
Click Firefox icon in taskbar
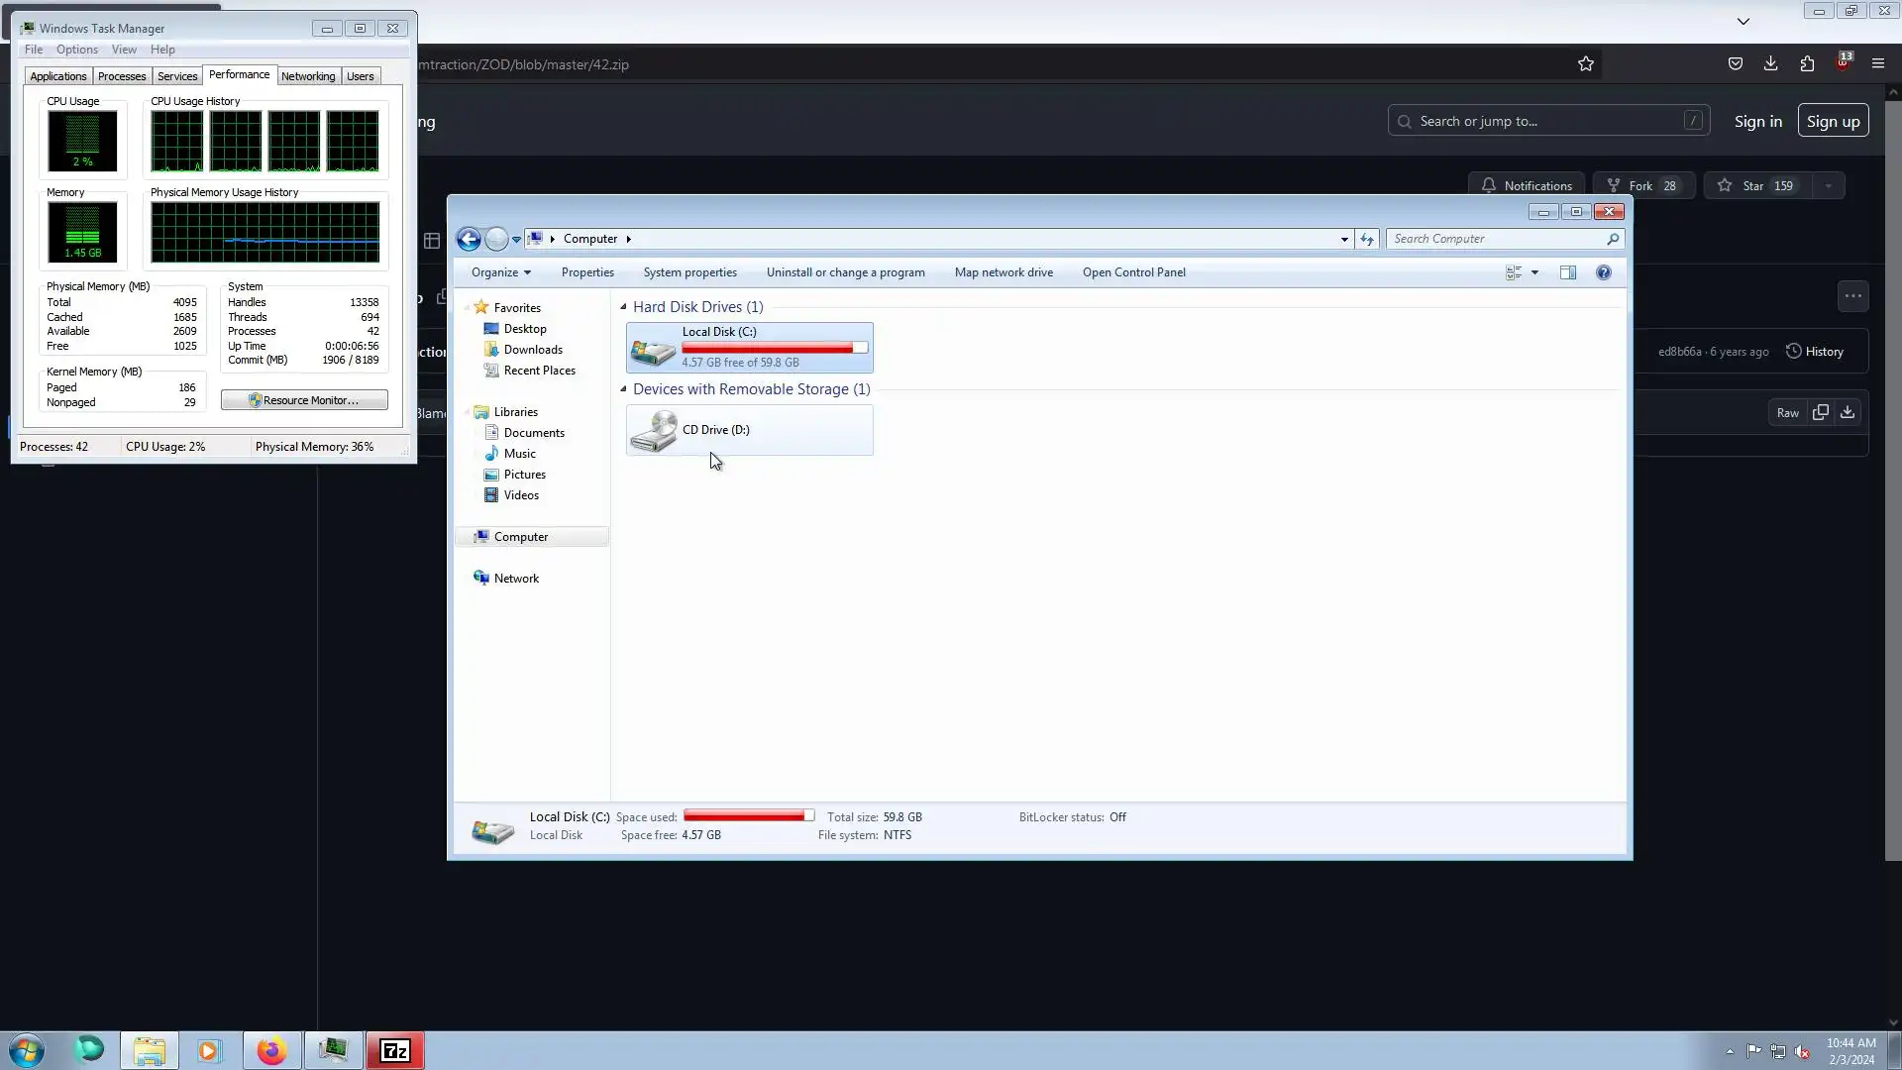pyautogui.click(x=271, y=1050)
